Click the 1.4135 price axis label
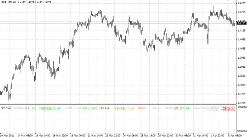The image size is (247, 137). [241, 31]
